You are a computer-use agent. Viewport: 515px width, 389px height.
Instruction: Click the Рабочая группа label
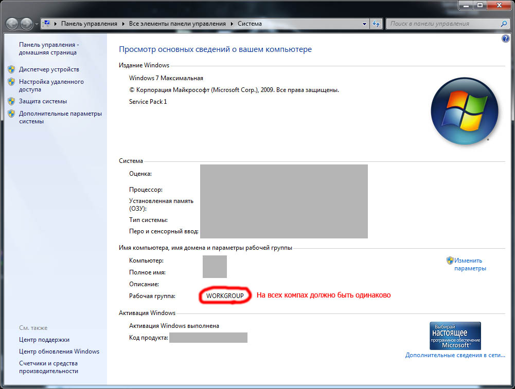tap(152, 296)
